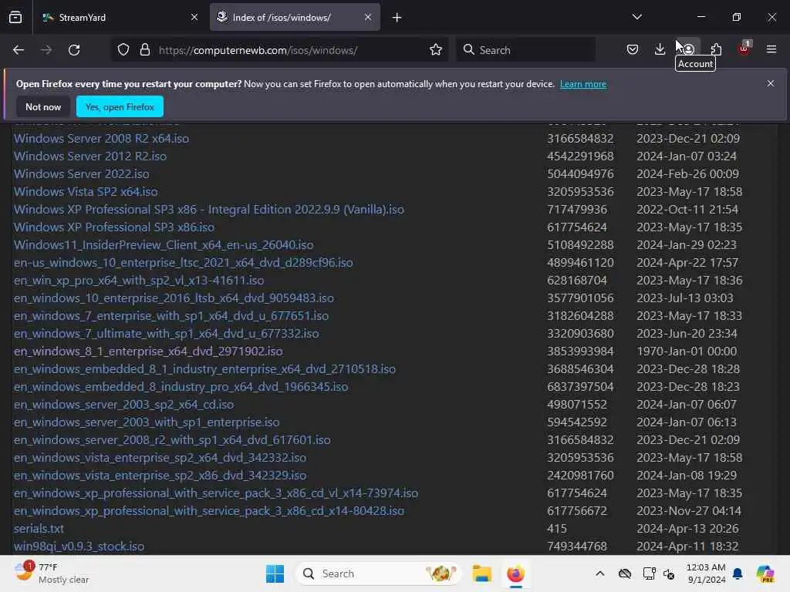
Task: Show hidden system tray icons chevron
Action: [x=599, y=573]
